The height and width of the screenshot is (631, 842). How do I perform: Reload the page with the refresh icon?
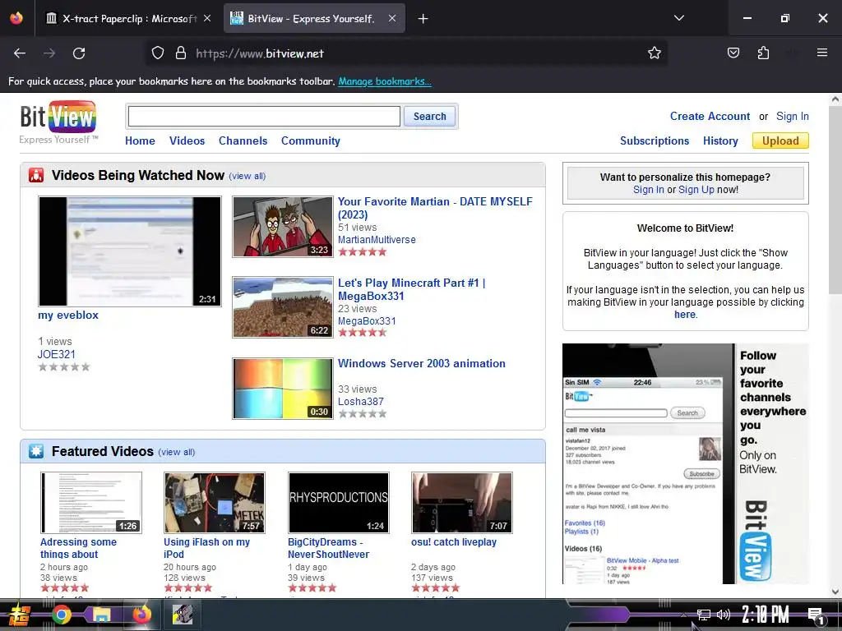click(x=79, y=53)
